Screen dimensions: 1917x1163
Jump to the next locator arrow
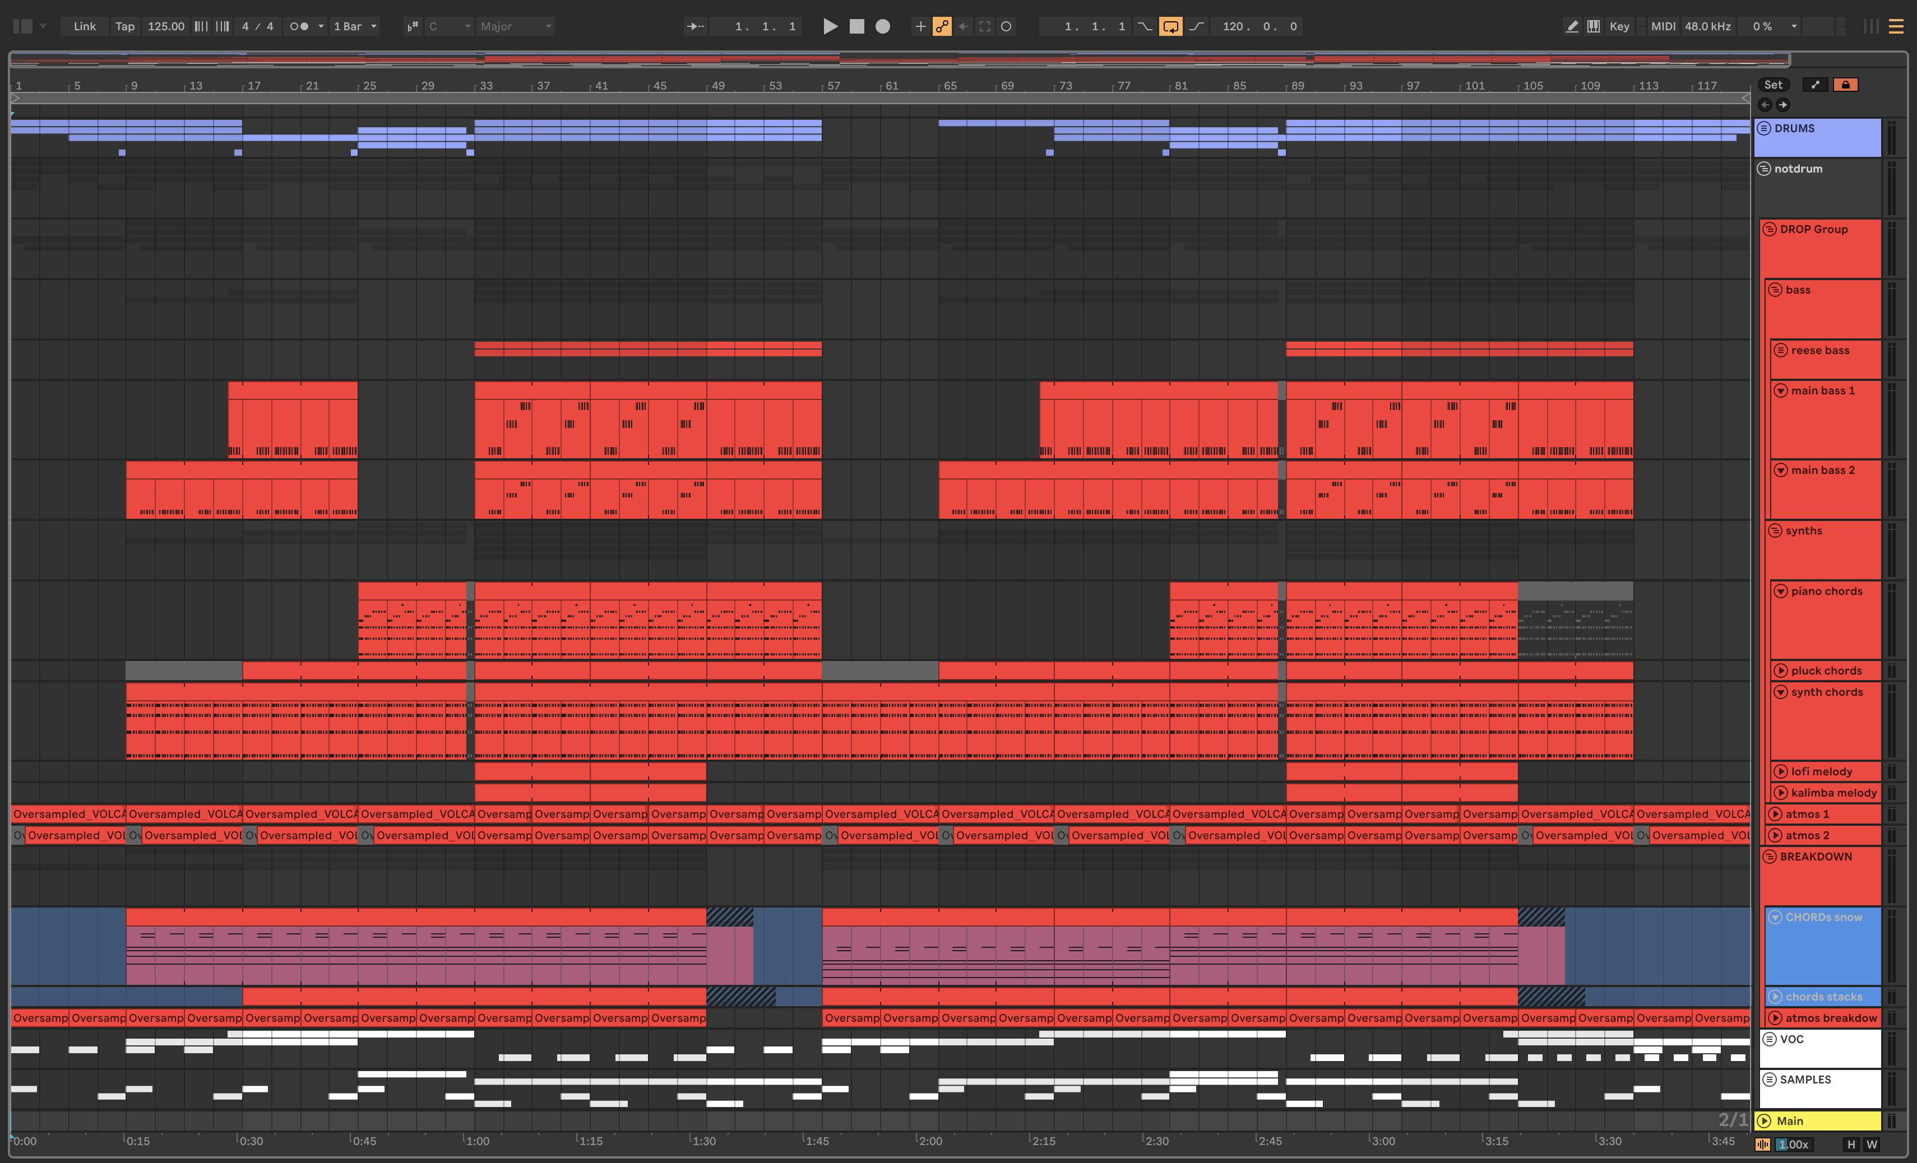coord(1782,104)
